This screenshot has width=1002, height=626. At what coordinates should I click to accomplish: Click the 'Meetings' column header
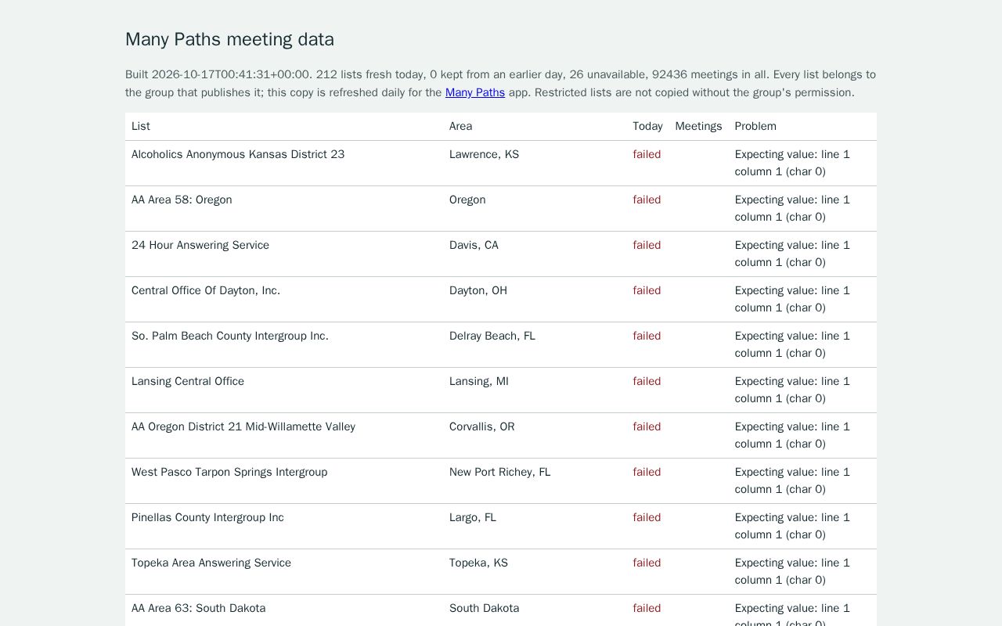(x=698, y=126)
